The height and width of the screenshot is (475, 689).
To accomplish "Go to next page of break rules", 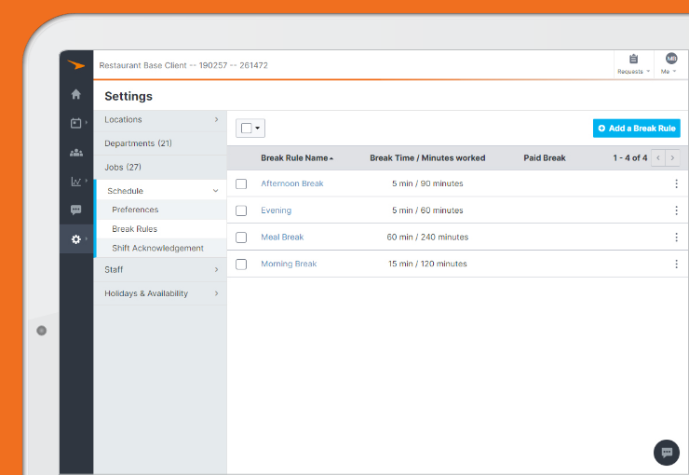I will pyautogui.click(x=673, y=158).
